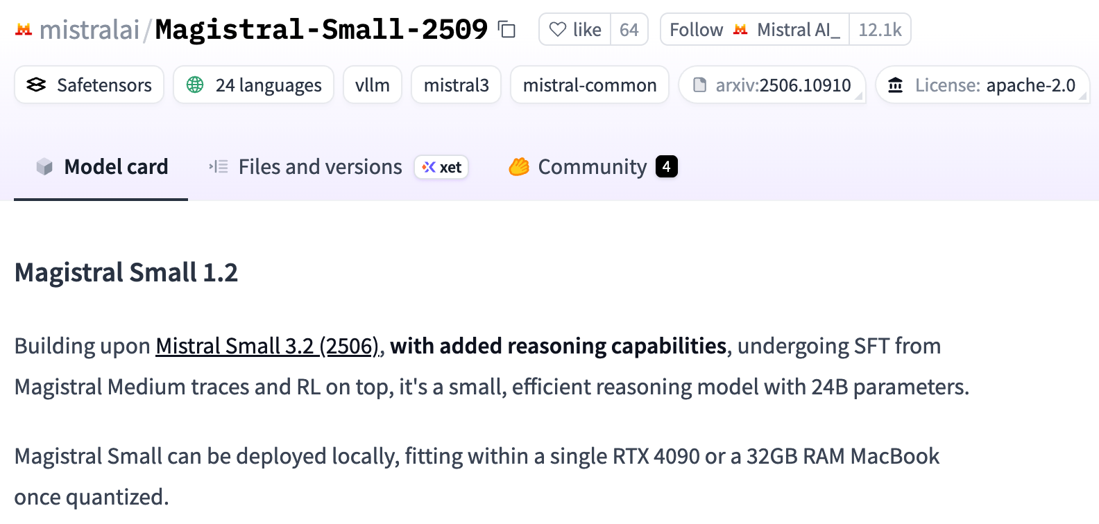This screenshot has height=524, width=1099.
Task: Click the Safetensors library icon
Action: [x=36, y=85]
